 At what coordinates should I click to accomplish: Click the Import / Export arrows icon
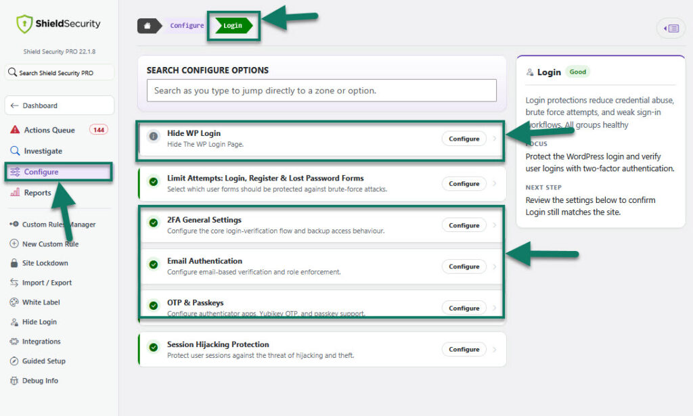pyautogui.click(x=14, y=282)
